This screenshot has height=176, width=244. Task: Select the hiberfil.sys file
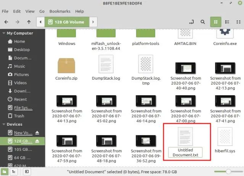click(x=225, y=142)
